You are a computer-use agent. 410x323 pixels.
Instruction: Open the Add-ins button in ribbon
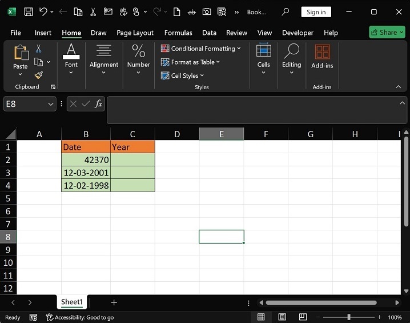322,57
